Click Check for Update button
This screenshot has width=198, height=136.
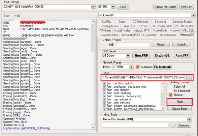pyautogui.click(x=166, y=7)
